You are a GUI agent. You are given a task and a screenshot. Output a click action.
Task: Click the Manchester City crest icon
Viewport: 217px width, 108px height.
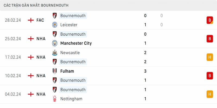click(55, 43)
